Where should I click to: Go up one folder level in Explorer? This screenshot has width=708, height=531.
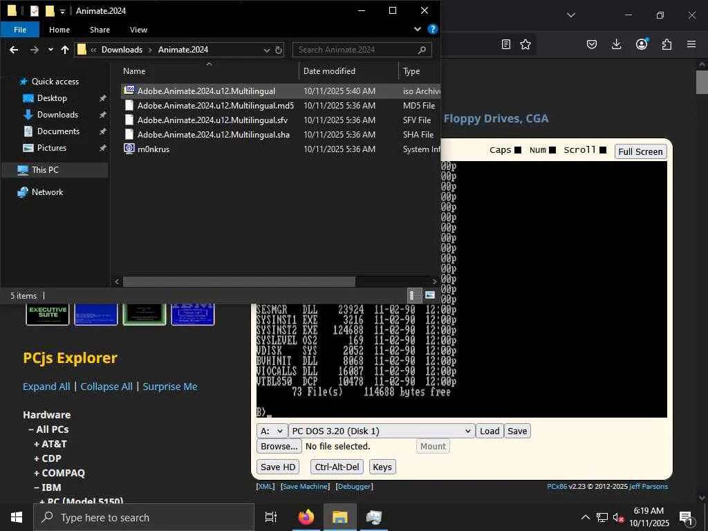(65, 50)
